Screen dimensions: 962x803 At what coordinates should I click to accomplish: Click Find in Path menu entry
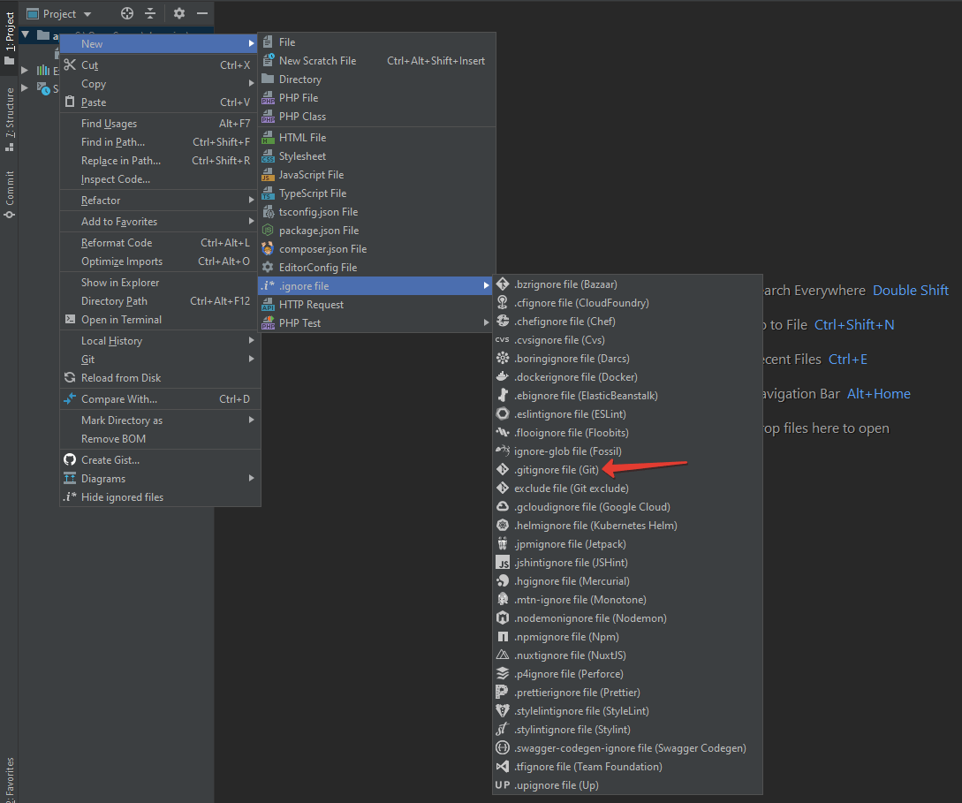click(x=113, y=142)
